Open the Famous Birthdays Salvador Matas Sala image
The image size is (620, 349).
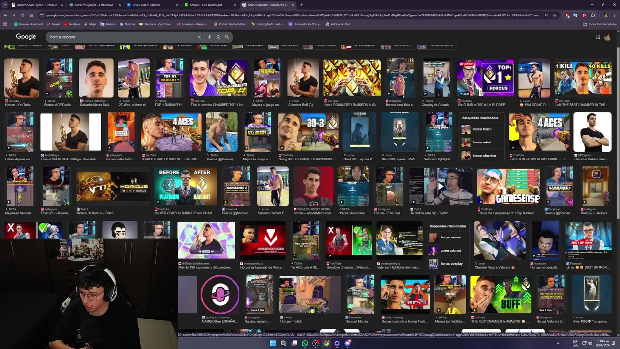click(96, 78)
